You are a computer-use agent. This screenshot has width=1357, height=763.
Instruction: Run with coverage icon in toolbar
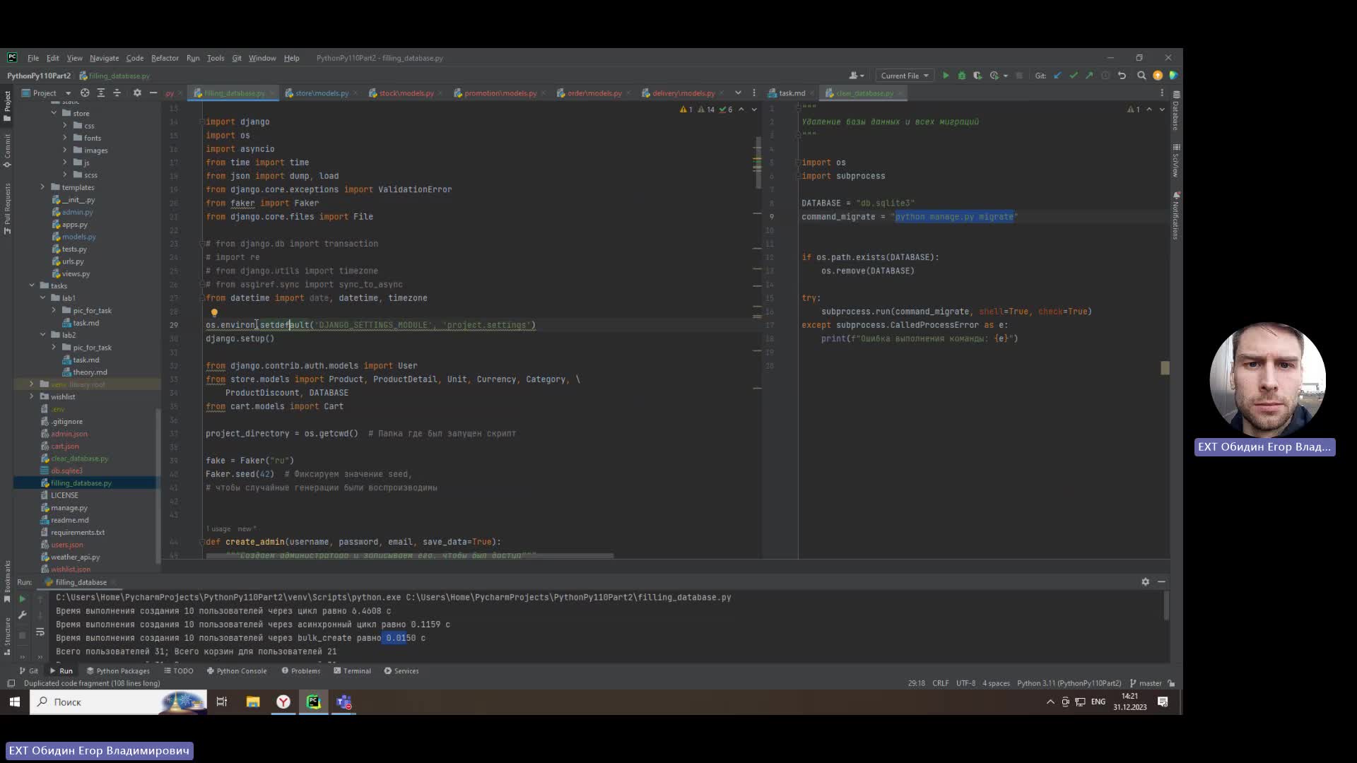pos(977,76)
